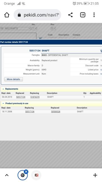Screen dimensions: 102x182
Task: Collapse the Replacements section
Action: 3,89
